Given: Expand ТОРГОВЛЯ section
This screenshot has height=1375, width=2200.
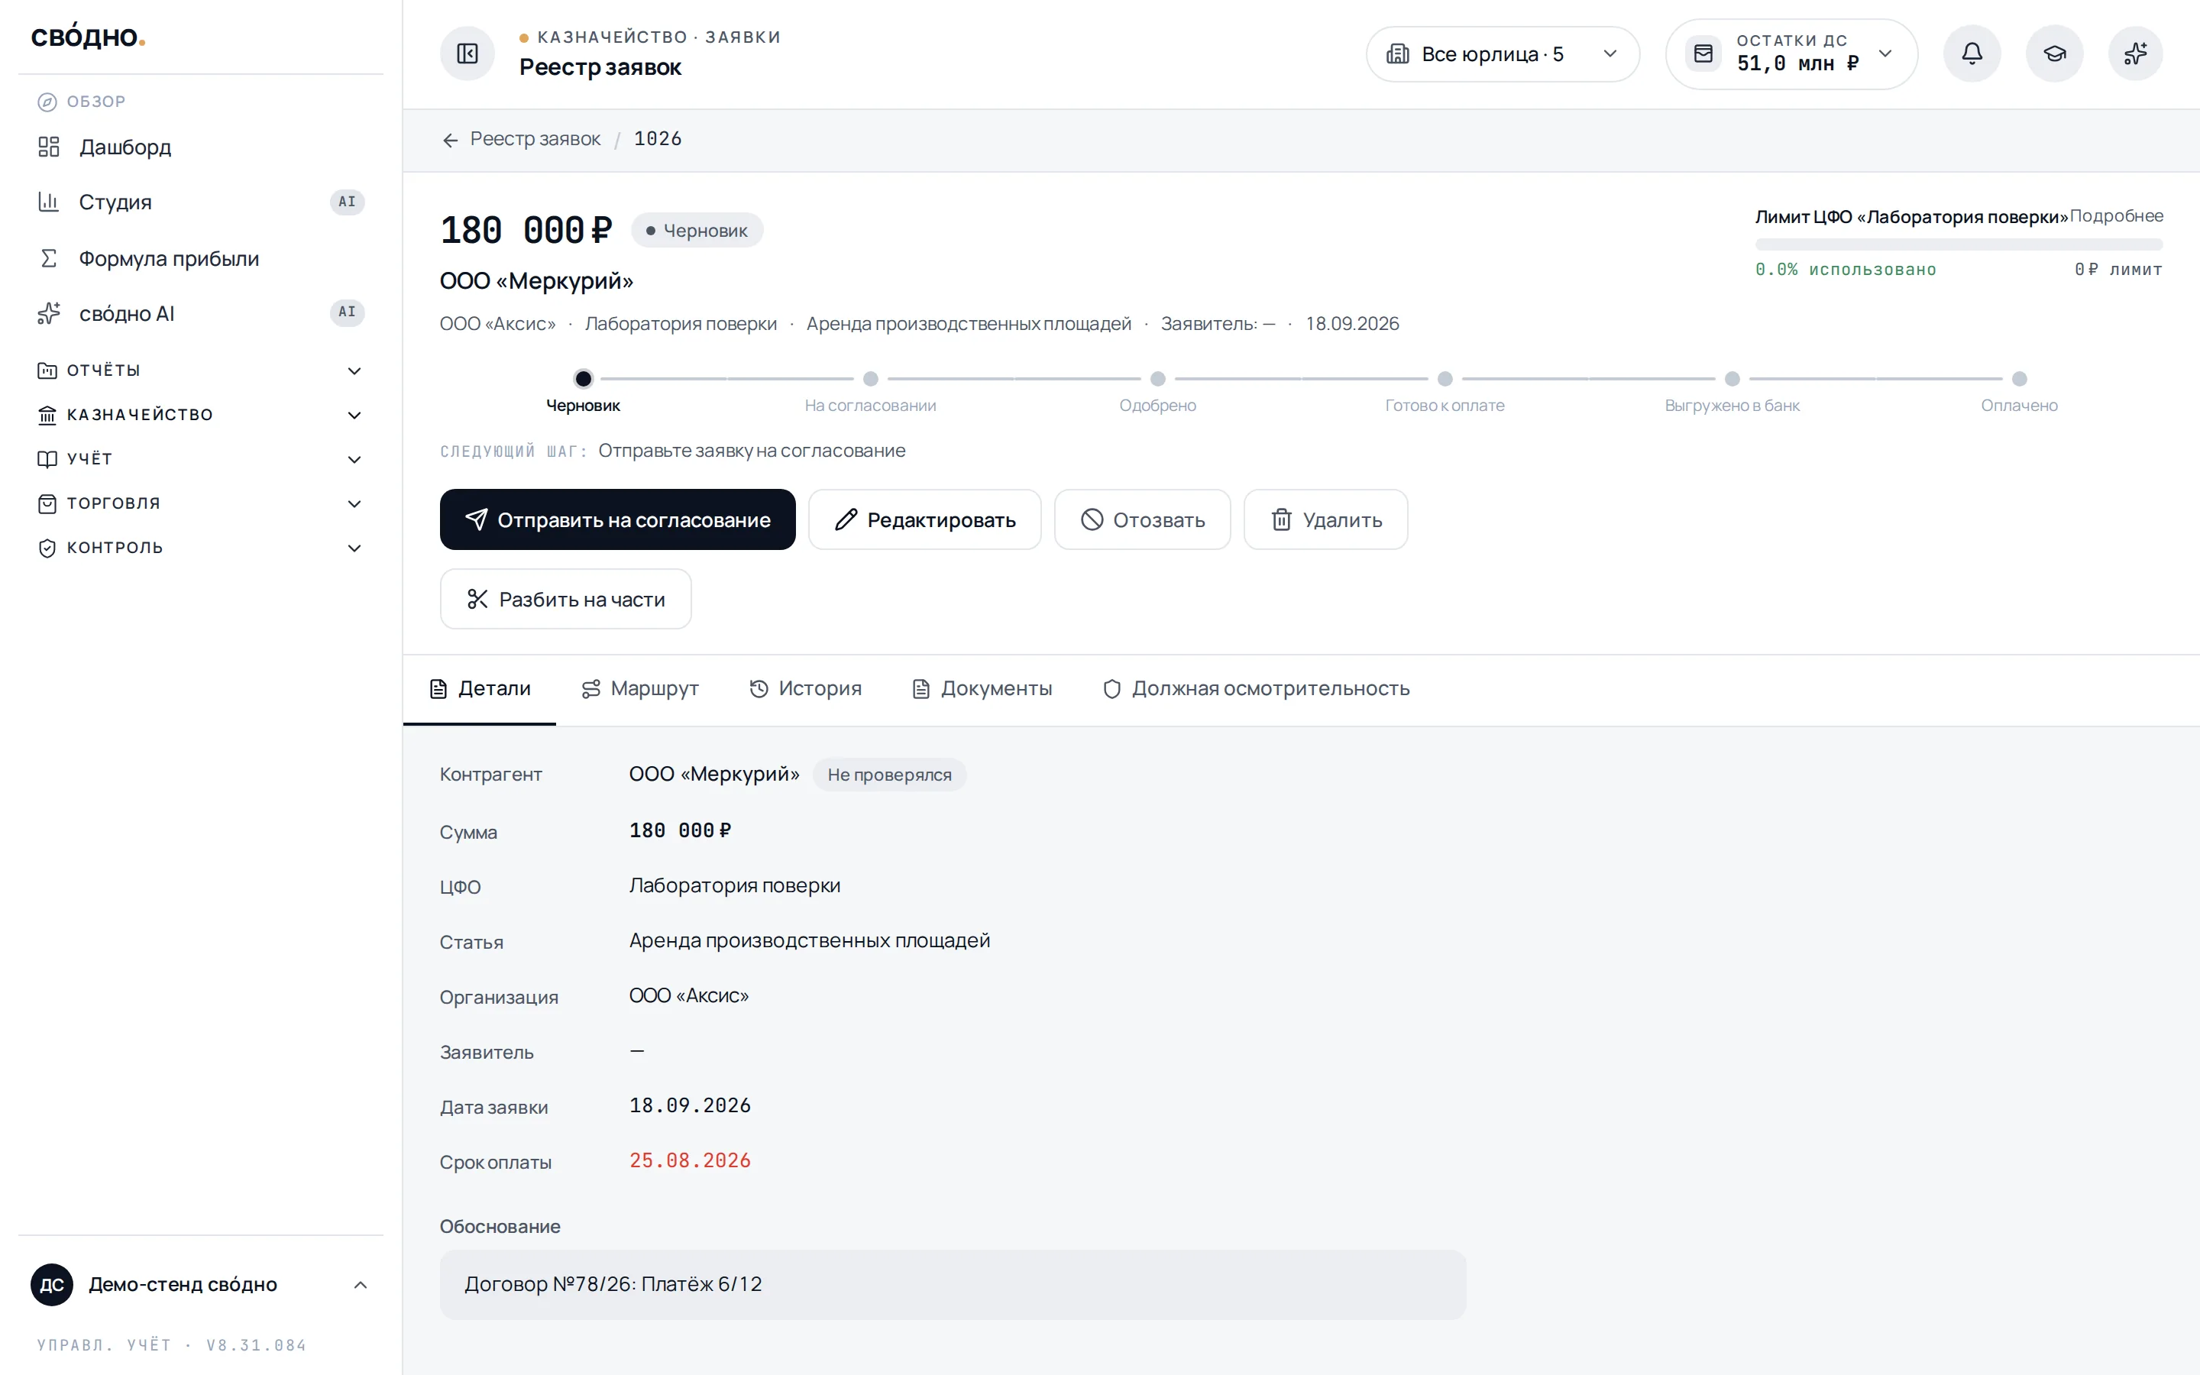Looking at the screenshot, I should tap(200, 503).
